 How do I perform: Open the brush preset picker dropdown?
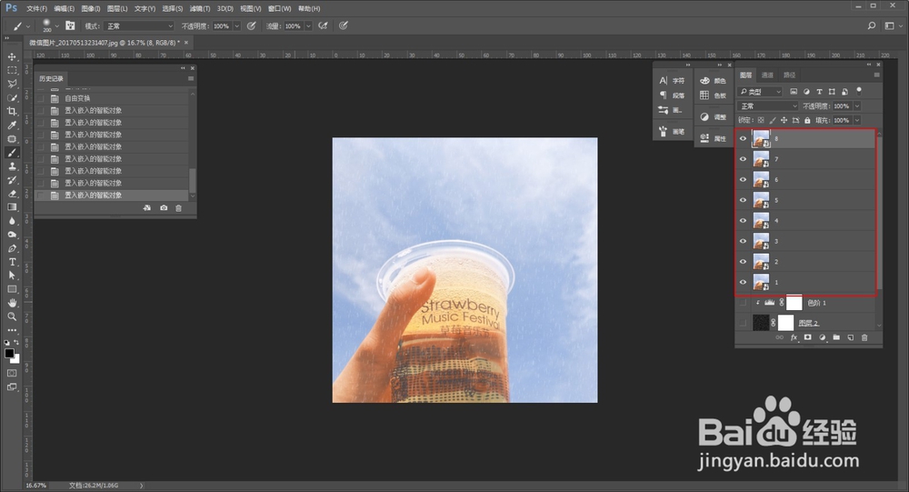pos(56,26)
